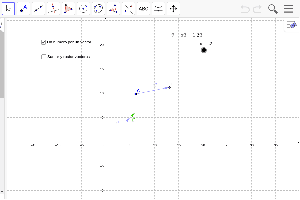Select the Ellipse conic tool
The width and height of the screenshot is (300, 200).
(x=98, y=9)
